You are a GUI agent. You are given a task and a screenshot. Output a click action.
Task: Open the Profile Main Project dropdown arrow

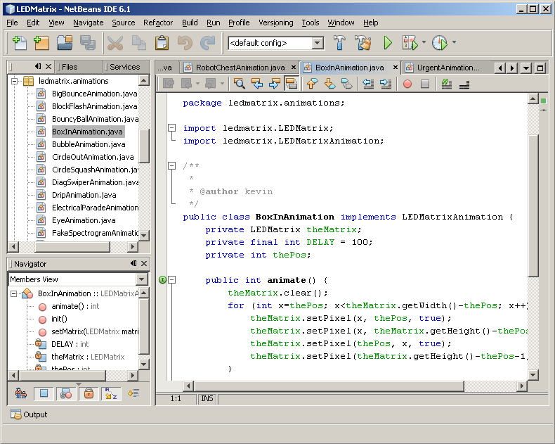454,42
